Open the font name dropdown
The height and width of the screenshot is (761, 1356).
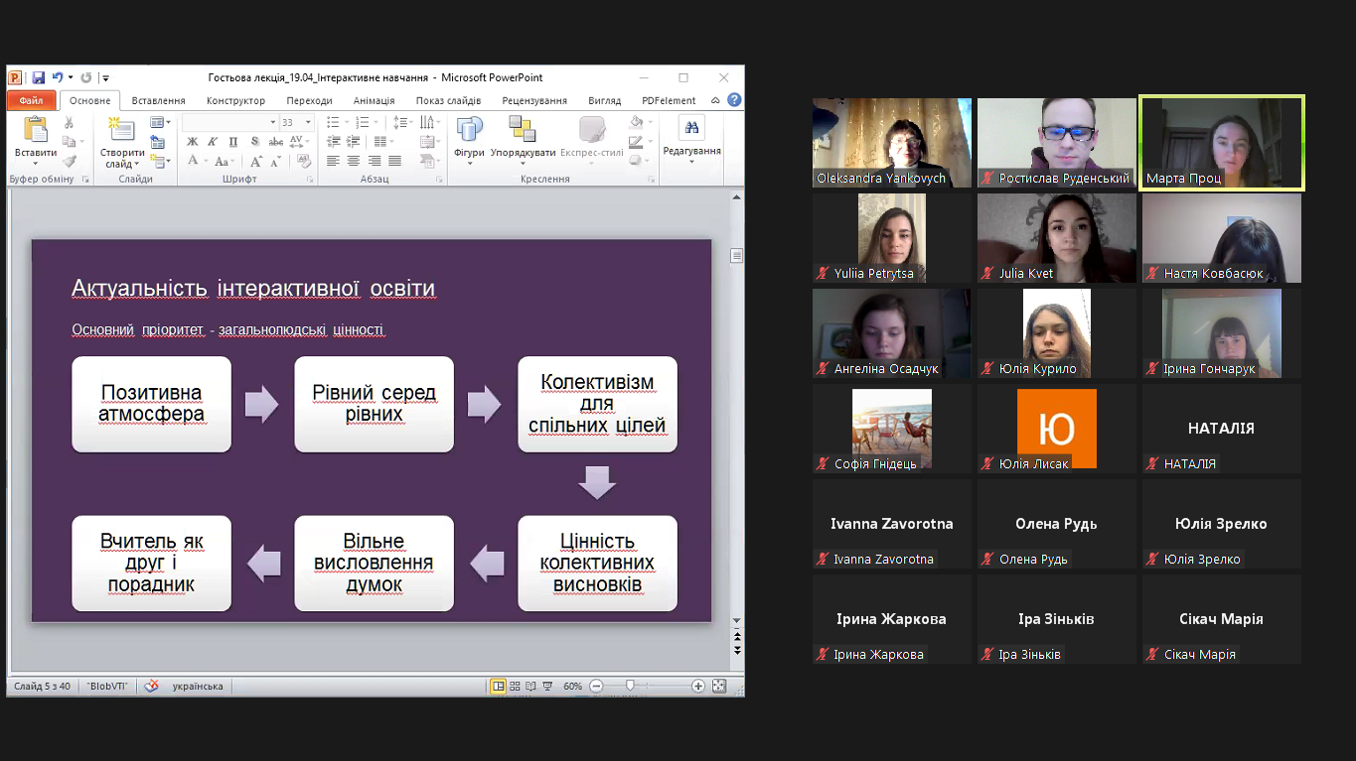(272, 122)
